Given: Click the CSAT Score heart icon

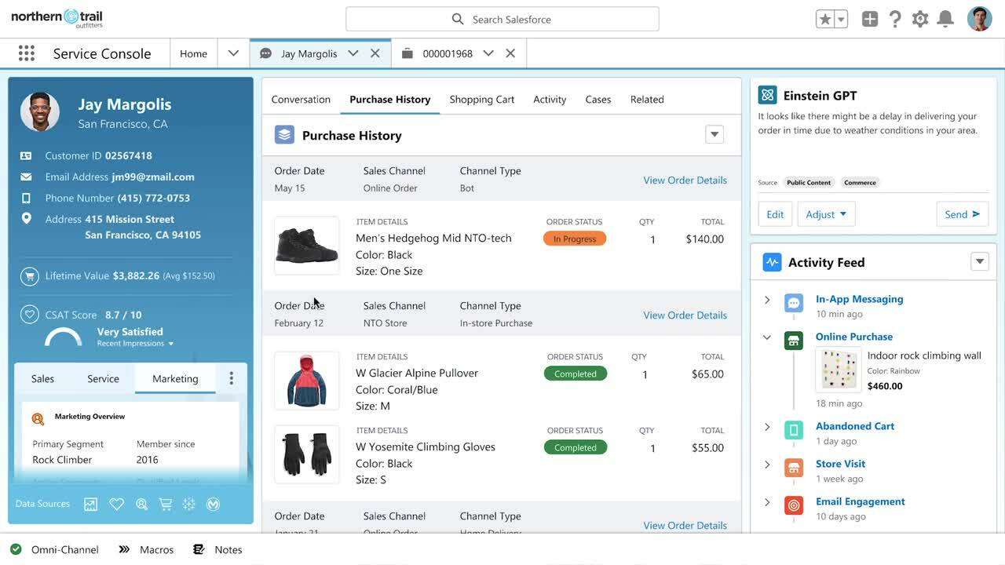Looking at the screenshot, I should [30, 315].
